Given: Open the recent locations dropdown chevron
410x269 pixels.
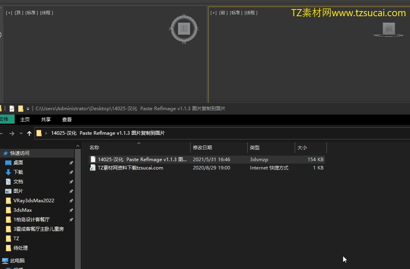Looking at the screenshot, I should coord(21,134).
